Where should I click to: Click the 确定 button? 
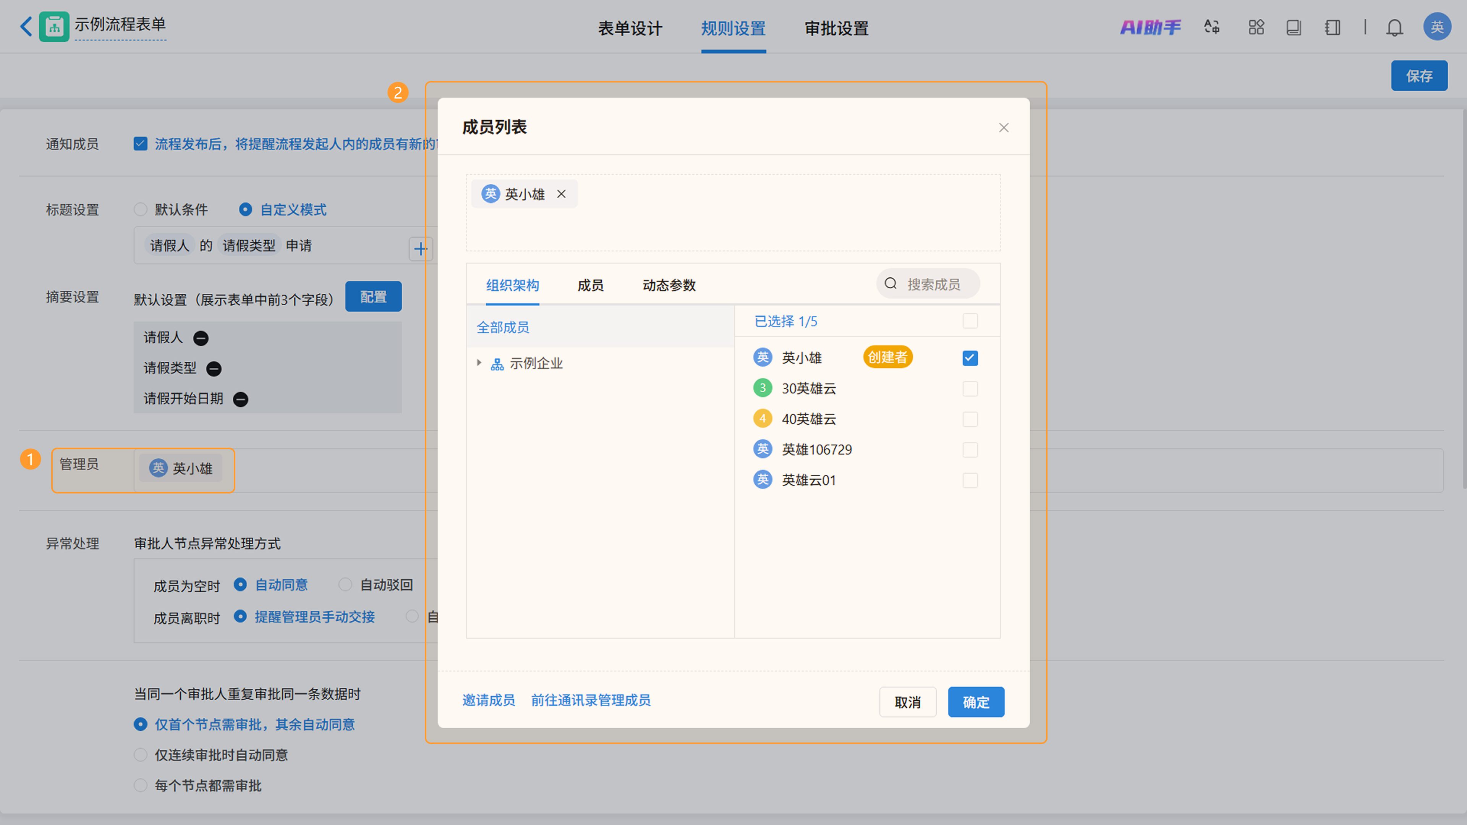tap(976, 702)
